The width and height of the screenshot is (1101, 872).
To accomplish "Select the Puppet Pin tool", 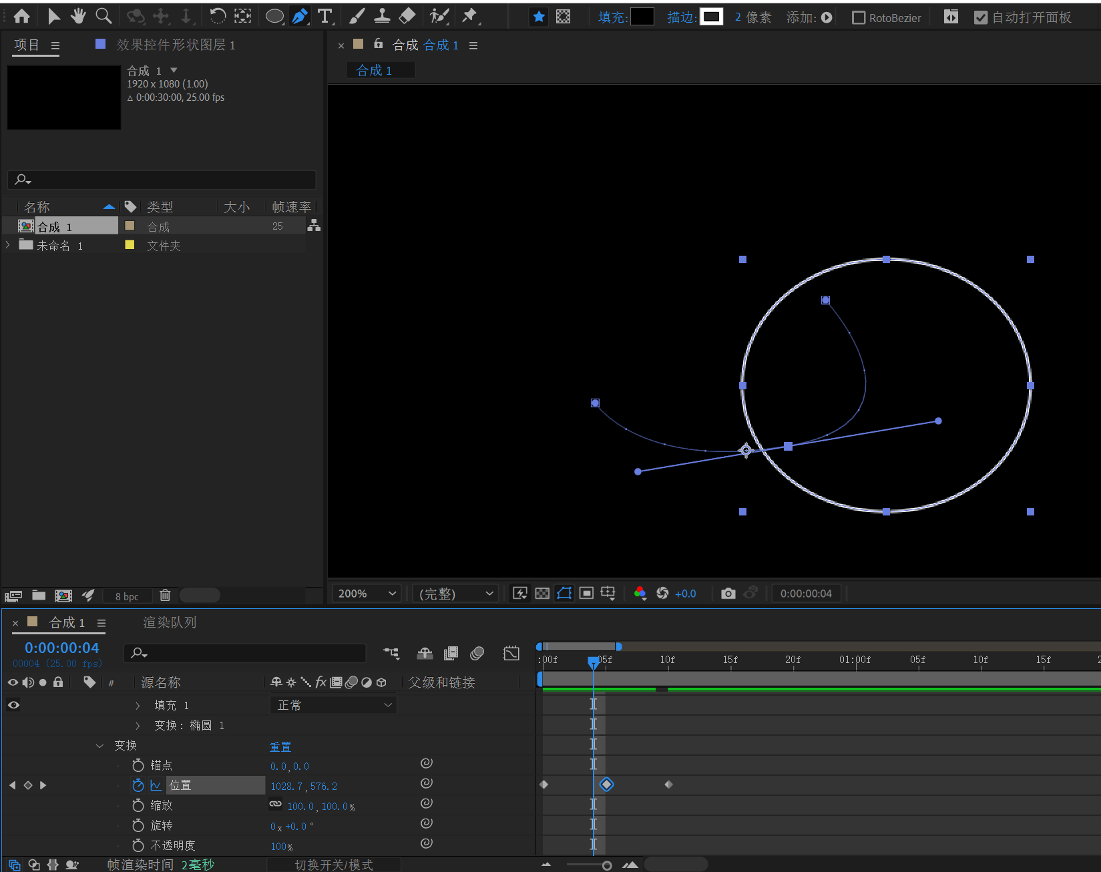I will pos(470,16).
